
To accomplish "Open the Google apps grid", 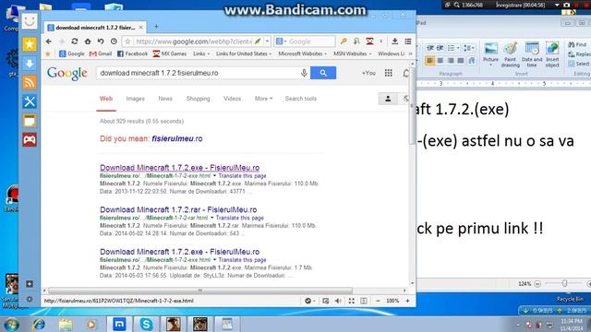I will coord(388,73).
